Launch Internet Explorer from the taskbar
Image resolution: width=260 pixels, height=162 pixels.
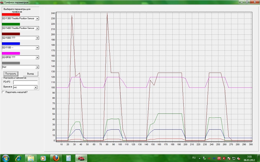point(19,158)
